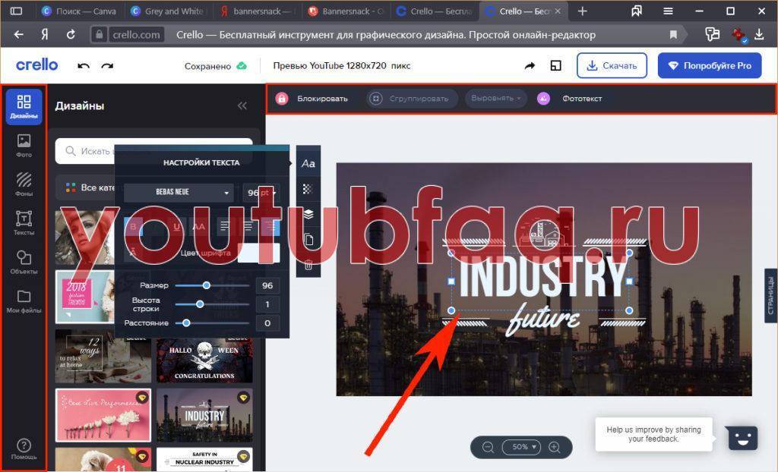Click the Размер value field 96
Image resolution: width=778 pixels, height=472 pixels.
(x=267, y=285)
